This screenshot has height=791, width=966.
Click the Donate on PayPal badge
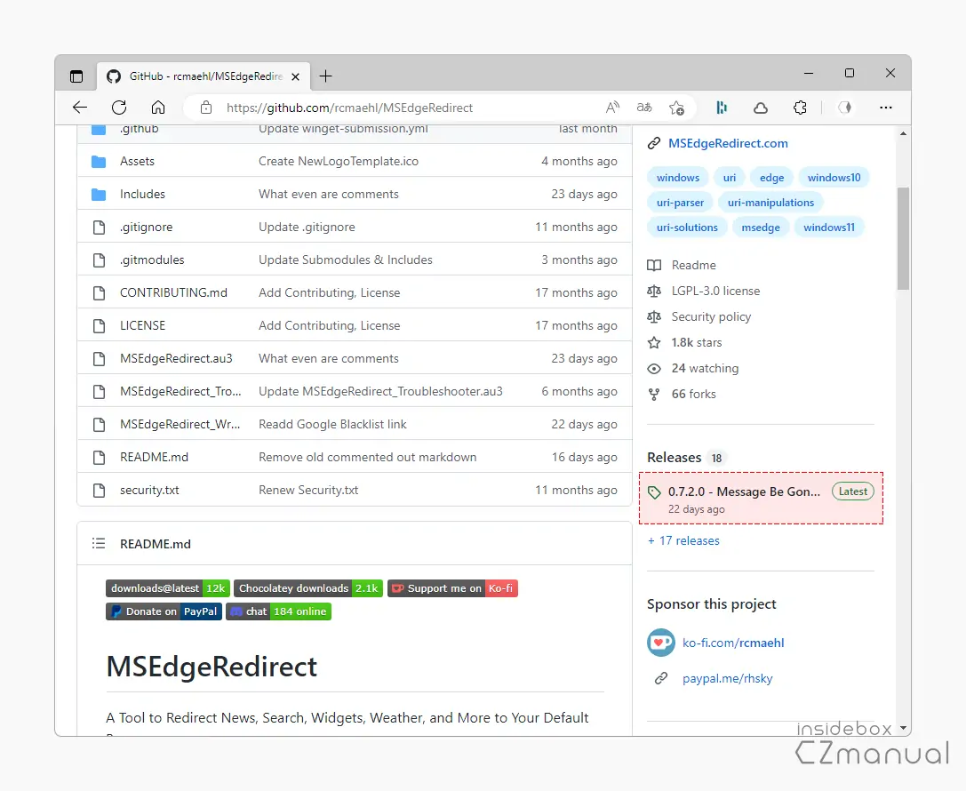click(x=164, y=611)
